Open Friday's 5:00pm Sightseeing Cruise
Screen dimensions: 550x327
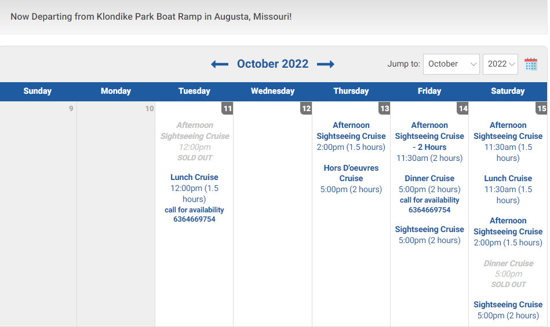[429, 229]
